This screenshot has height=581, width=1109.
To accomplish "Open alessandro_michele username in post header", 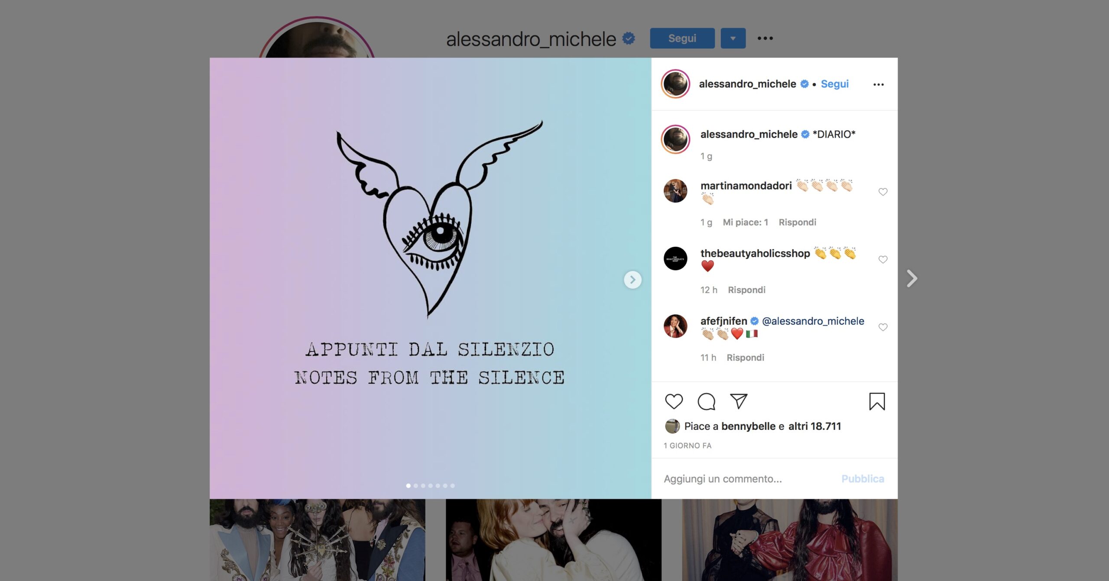I will click(x=747, y=84).
